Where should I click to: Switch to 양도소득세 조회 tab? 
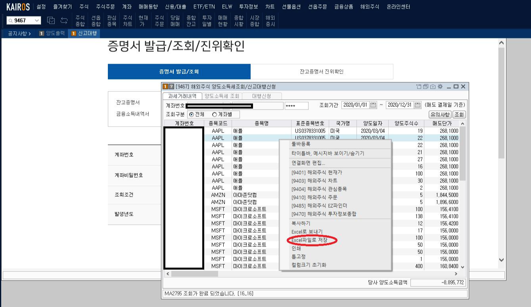tap(222, 96)
